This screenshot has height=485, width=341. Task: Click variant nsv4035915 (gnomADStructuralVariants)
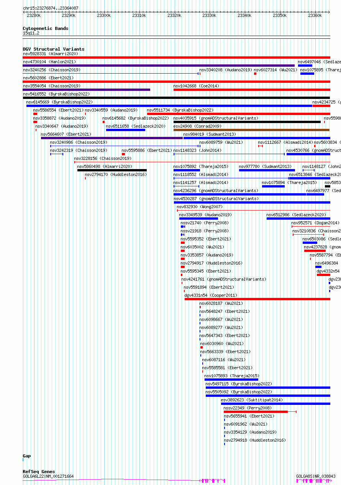click(x=216, y=118)
